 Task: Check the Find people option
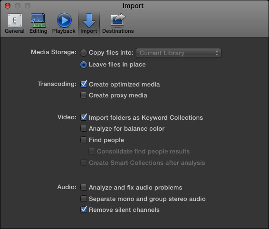[84, 140]
